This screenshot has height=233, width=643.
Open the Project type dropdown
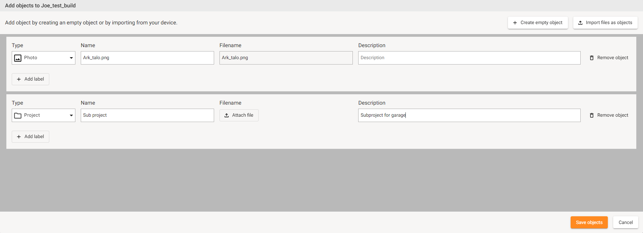[x=44, y=115]
